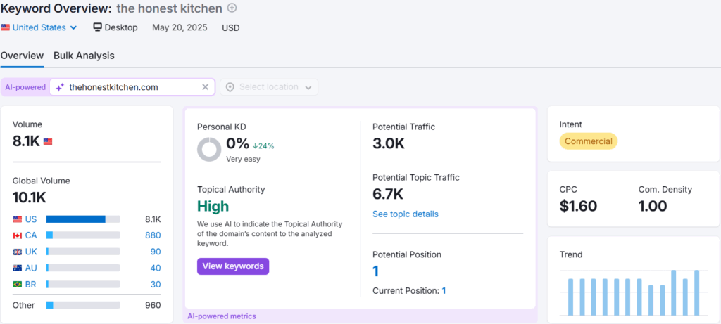Click the US country code link
Screen dimensions: 721x324
31,219
